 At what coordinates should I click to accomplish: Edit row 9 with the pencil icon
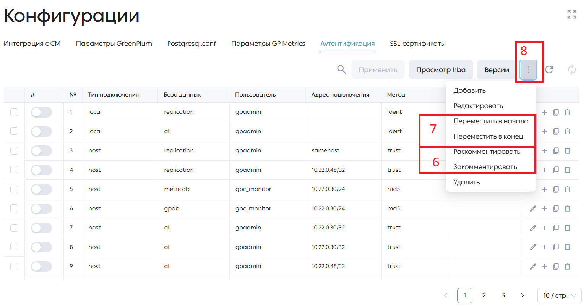(533, 267)
